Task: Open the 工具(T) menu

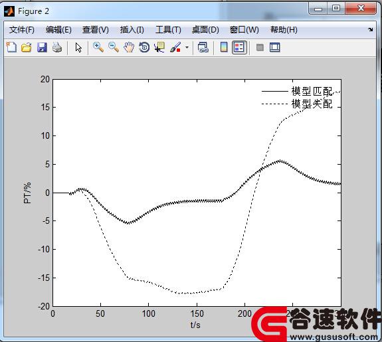Action: [x=168, y=30]
